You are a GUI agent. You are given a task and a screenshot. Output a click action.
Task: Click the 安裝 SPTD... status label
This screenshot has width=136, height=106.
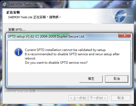17,30
